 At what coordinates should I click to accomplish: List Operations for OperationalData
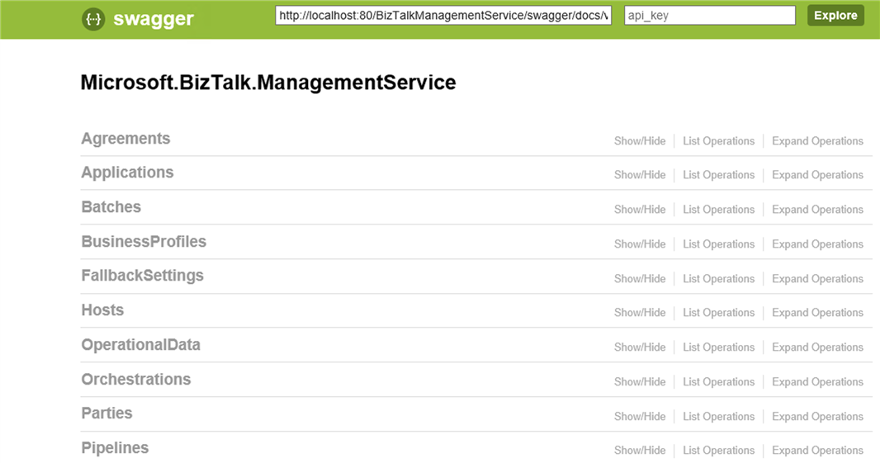tap(719, 347)
